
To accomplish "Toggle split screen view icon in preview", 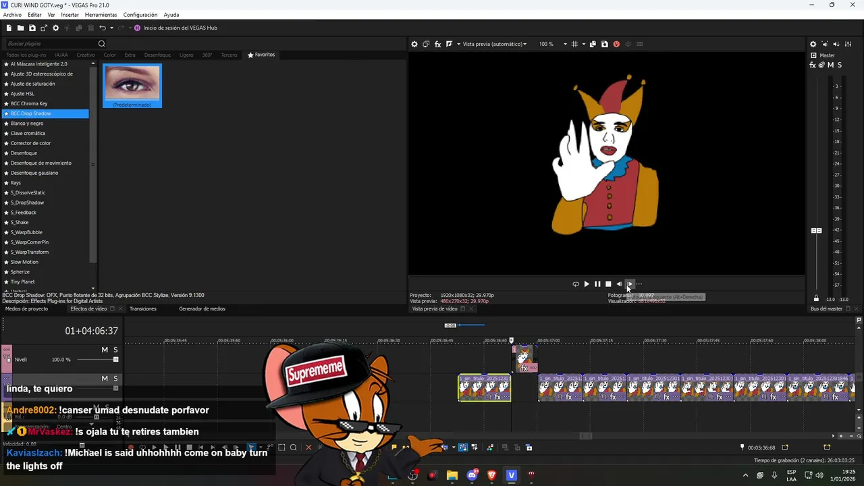I will coord(449,44).
